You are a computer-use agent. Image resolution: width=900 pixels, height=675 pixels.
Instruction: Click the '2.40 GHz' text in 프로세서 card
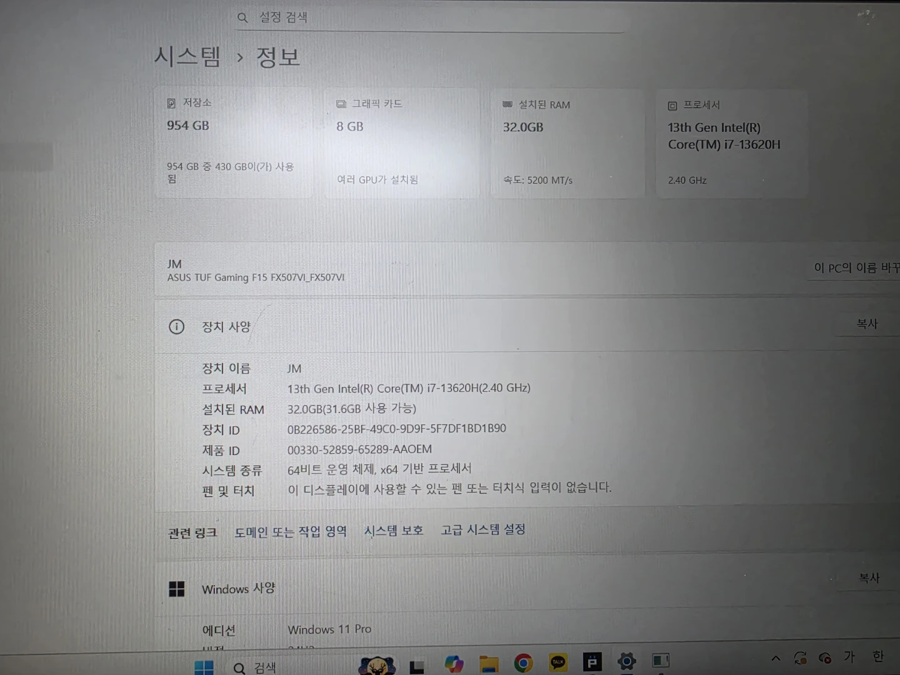coord(687,180)
